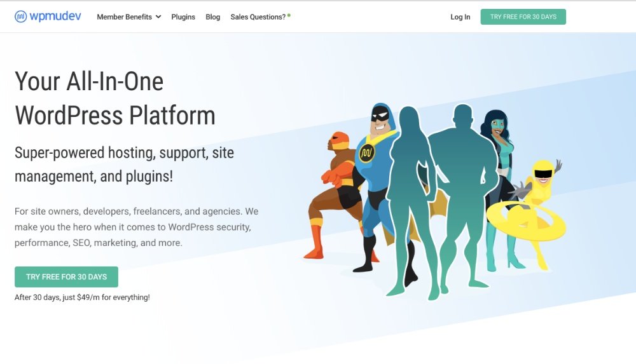
Task: Click the WPMU DEV circular logo icon
Action: click(x=20, y=17)
